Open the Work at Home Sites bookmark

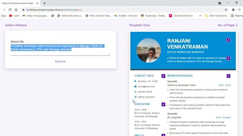click(98, 16)
